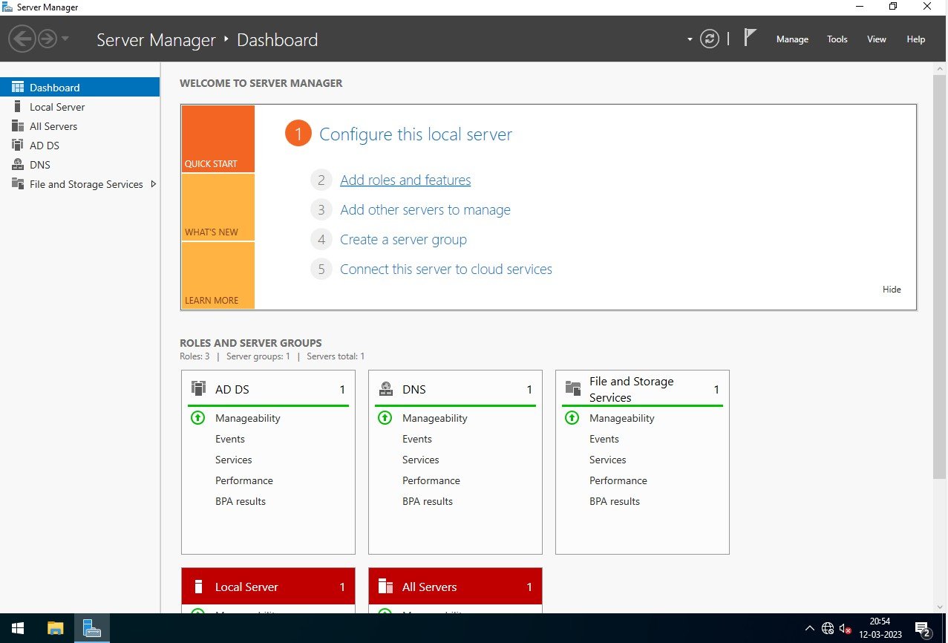Click the muted volume tray icon

pyautogui.click(x=846, y=628)
